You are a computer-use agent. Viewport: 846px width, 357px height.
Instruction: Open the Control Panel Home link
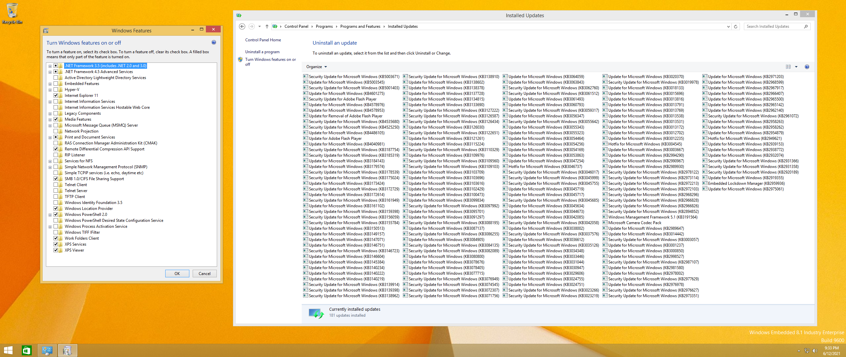[263, 40]
